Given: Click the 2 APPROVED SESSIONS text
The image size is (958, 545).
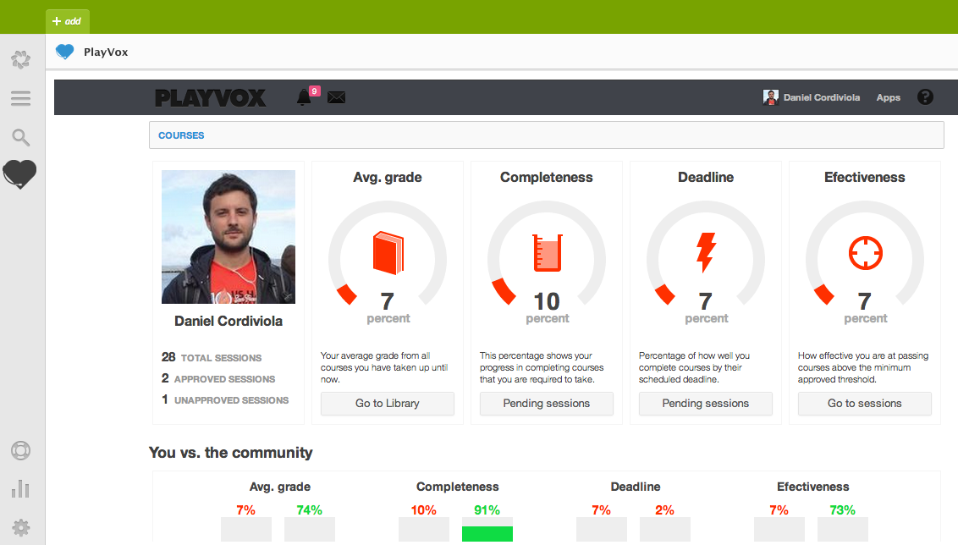Looking at the screenshot, I should tap(218, 379).
